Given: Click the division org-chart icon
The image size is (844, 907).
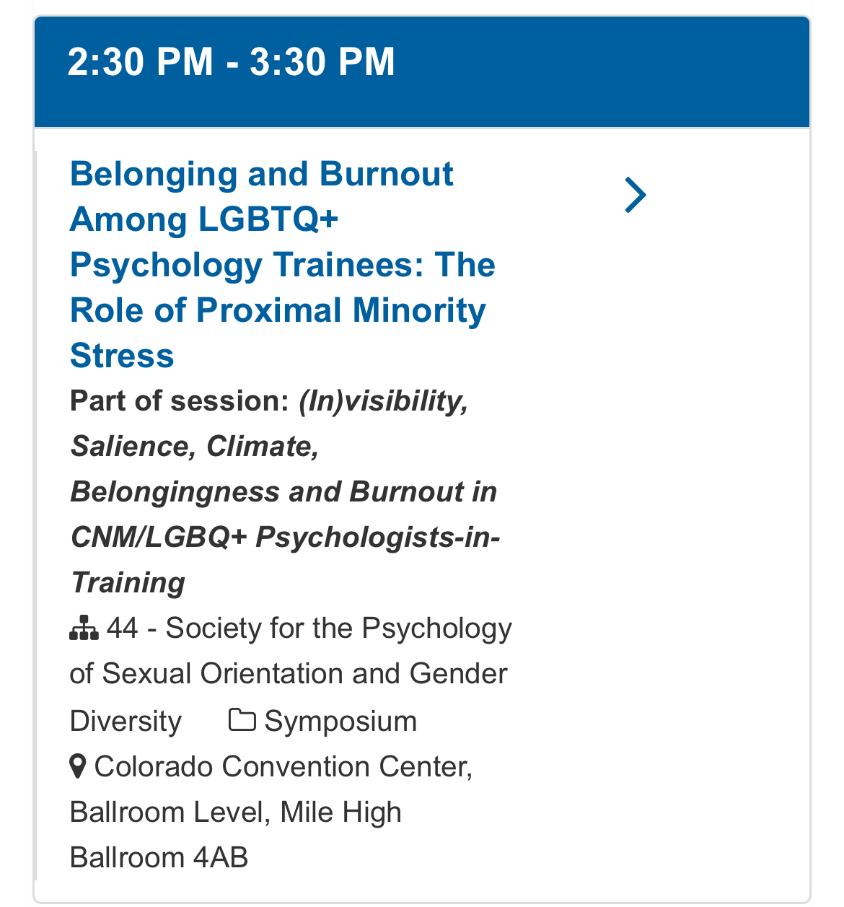Looking at the screenshot, I should [84, 628].
